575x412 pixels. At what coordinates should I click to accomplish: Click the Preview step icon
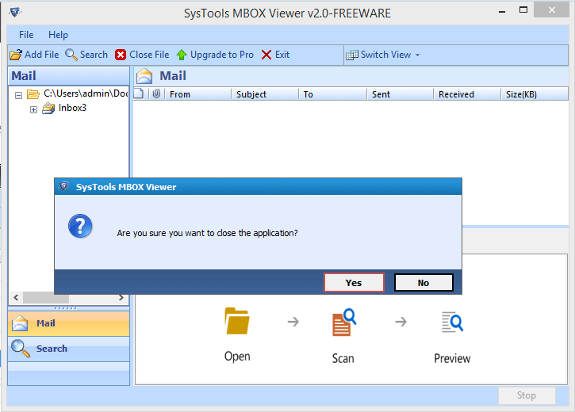[x=452, y=322]
